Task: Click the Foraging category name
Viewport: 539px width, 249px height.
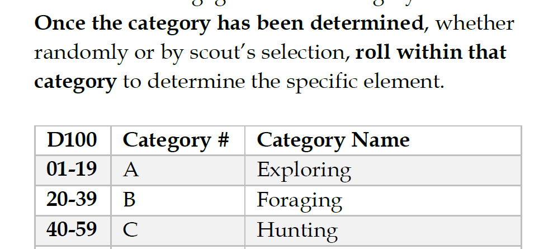Action: pyautogui.click(x=299, y=200)
